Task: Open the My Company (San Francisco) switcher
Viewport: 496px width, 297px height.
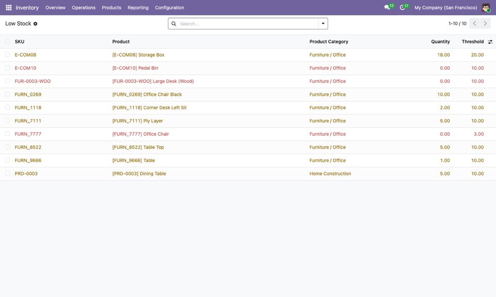Action: click(x=446, y=8)
